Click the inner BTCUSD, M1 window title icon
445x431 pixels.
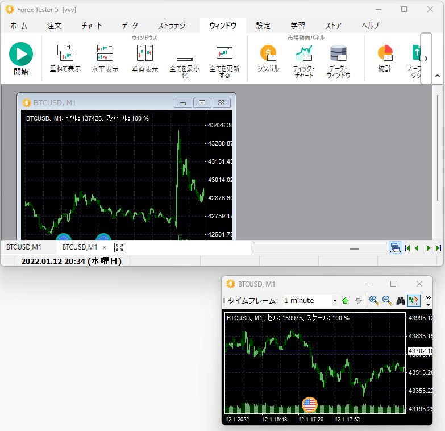pos(27,103)
